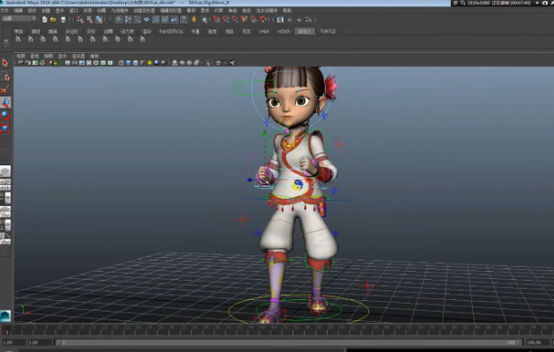554x352 pixels.
Task: Toggle the film gate display
Action: [x=75, y=62]
